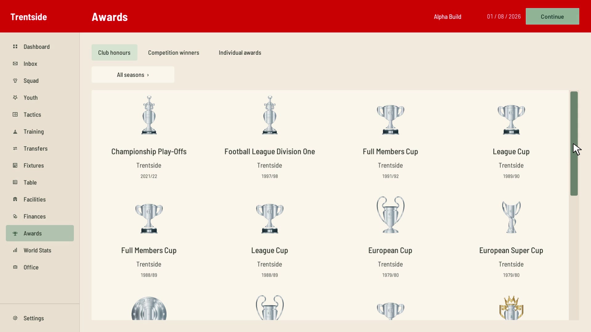Open the Training page
591x332 pixels.
[x=40, y=132]
